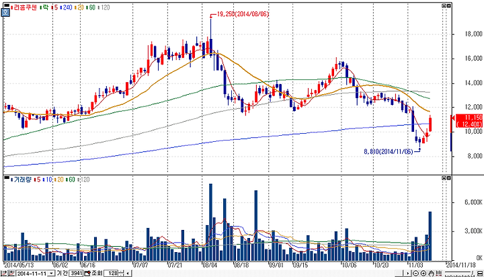This screenshot has width=484, height=277.
Task: Click the price pane maximize icon at top right
Action: coord(444,5)
